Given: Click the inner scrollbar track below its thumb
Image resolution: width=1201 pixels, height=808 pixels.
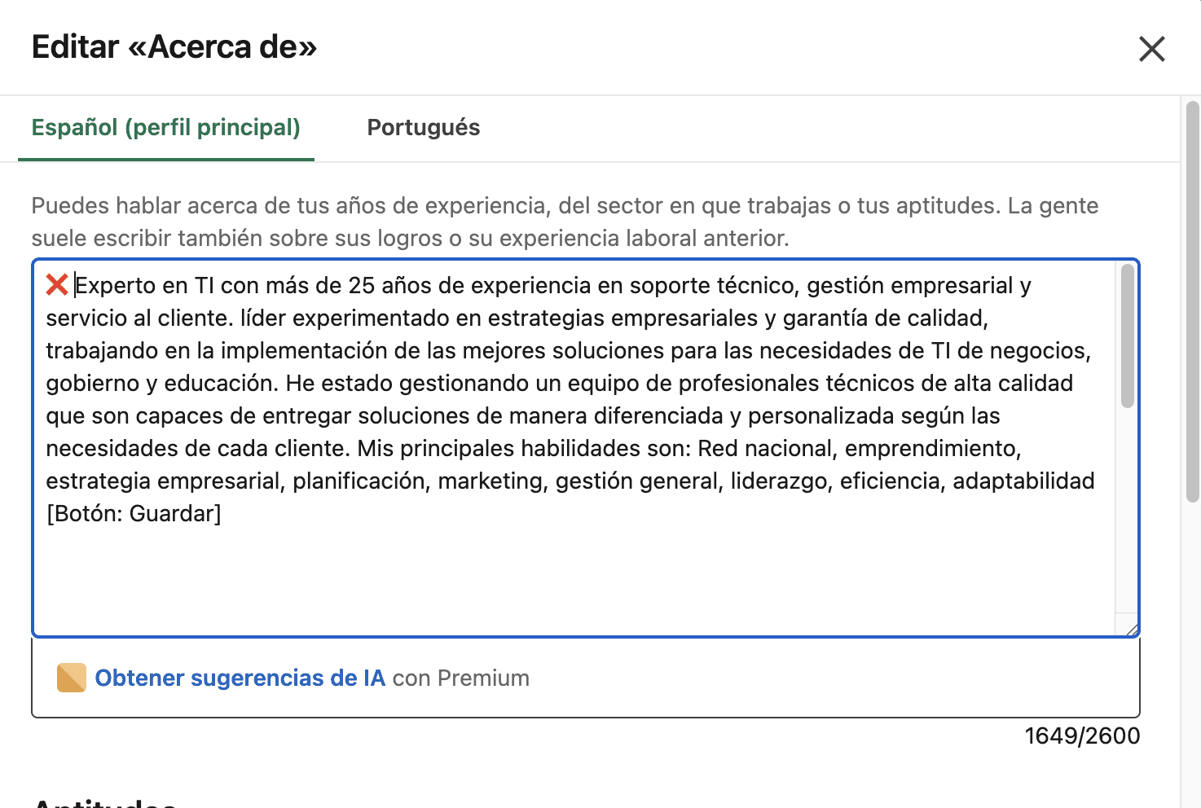Looking at the screenshot, I should [x=1127, y=513].
